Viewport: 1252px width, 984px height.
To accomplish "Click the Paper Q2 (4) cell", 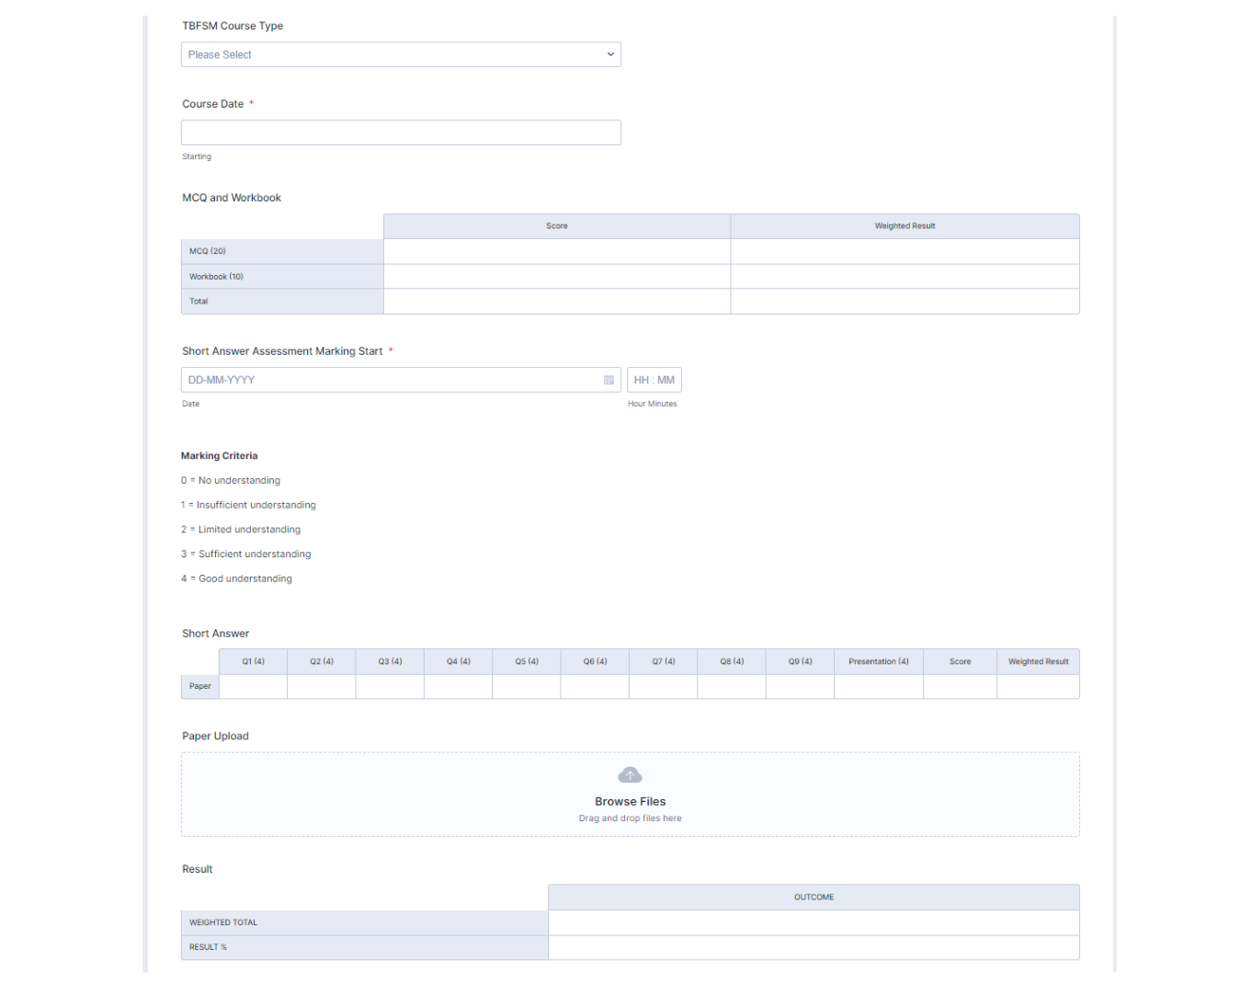I will click(322, 686).
